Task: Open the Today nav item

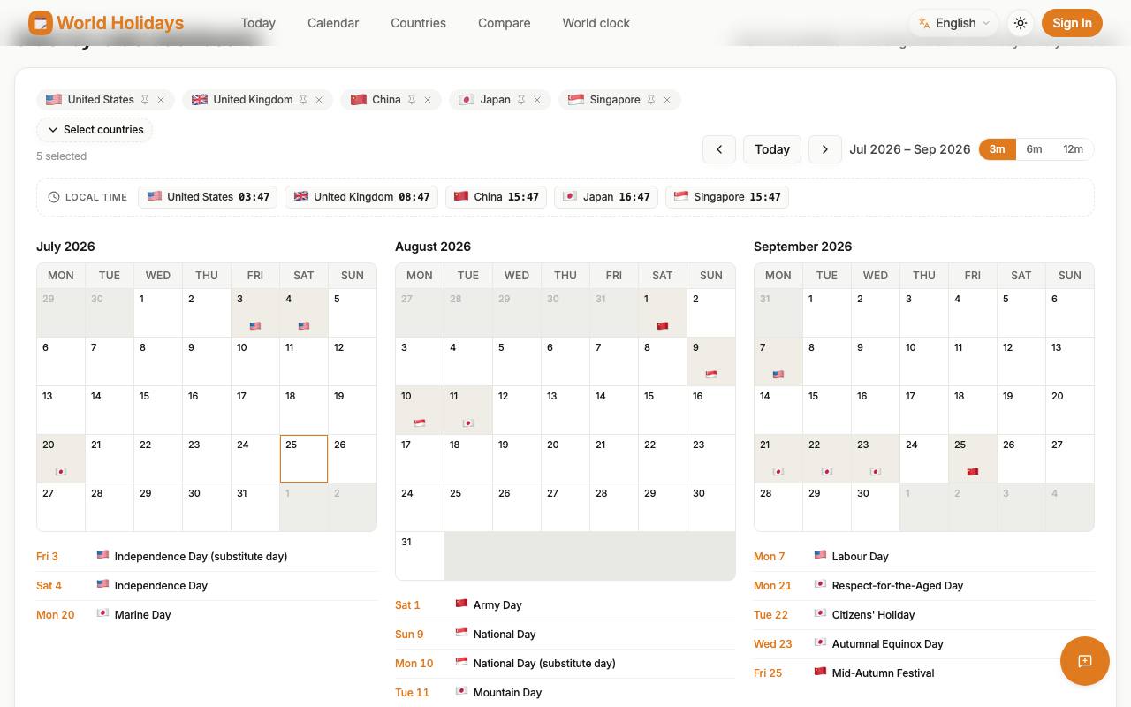Action: click(x=258, y=23)
